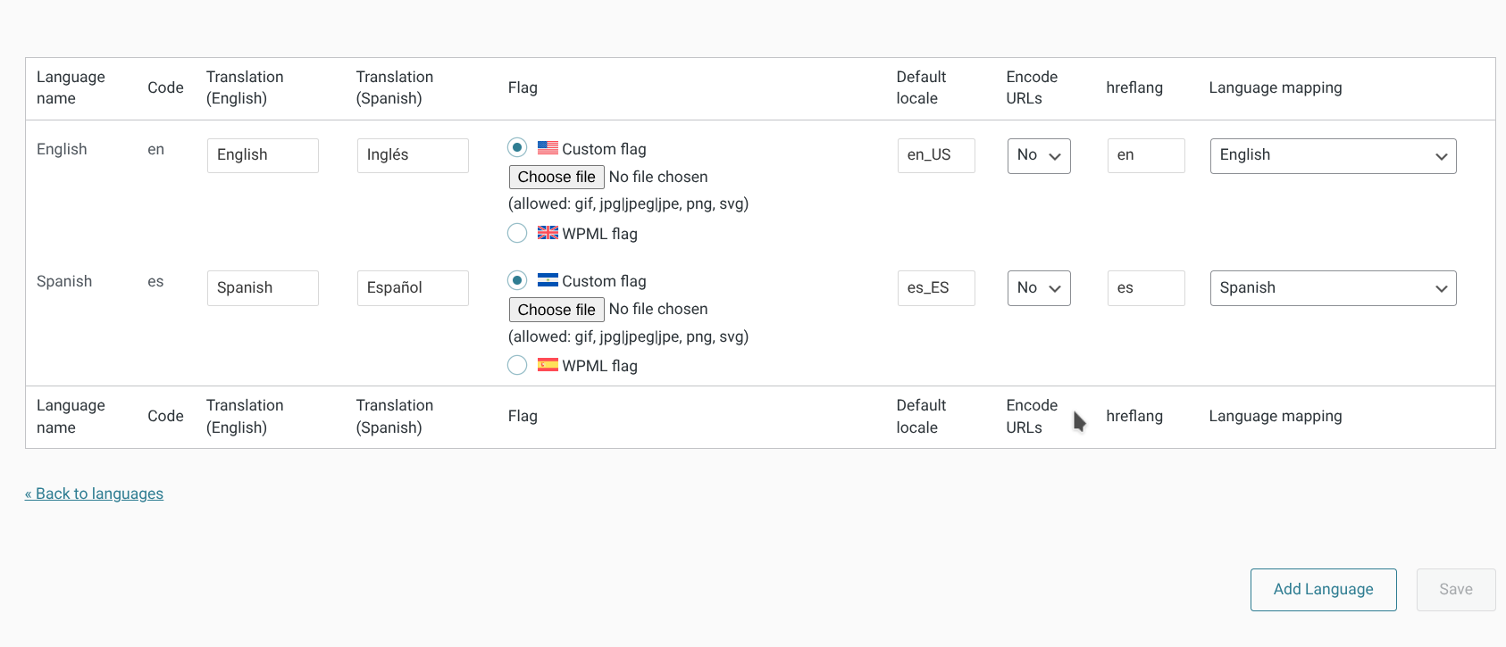Click the es hreflang input field
This screenshot has height=647, width=1506.
point(1145,288)
